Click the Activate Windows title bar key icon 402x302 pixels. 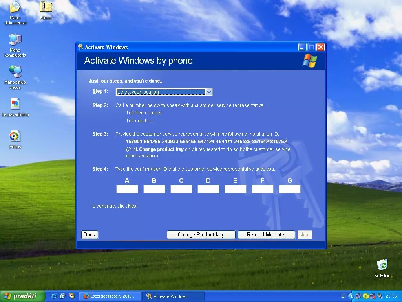[x=80, y=47]
